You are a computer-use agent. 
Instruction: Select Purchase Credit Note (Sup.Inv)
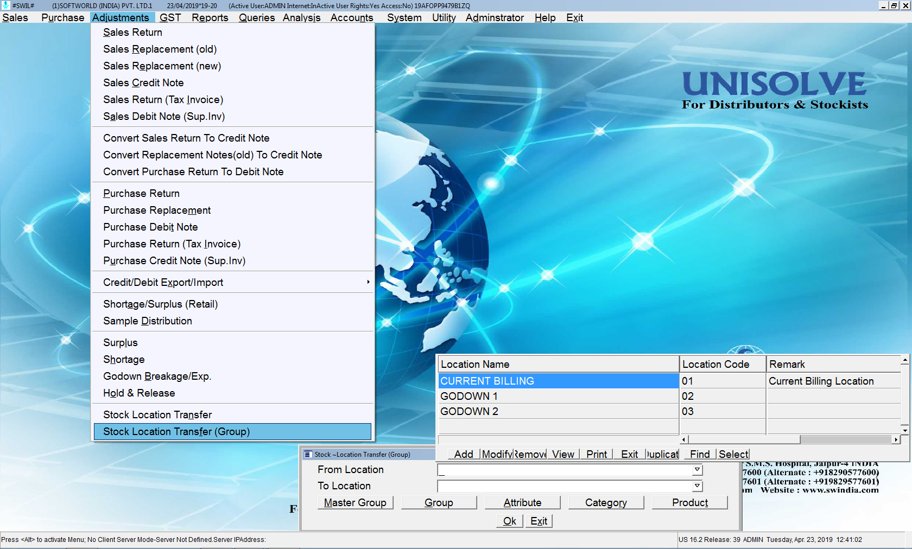click(x=232, y=261)
